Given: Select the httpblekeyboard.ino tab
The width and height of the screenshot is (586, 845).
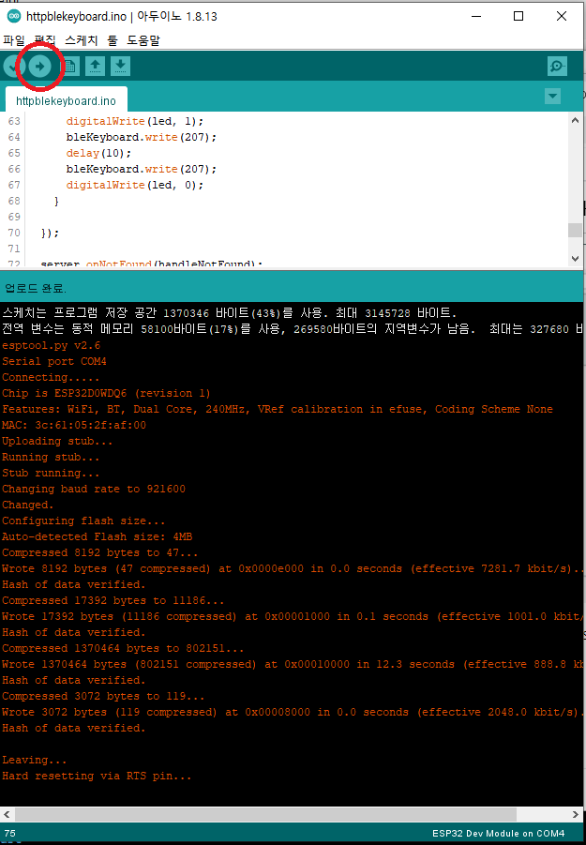Looking at the screenshot, I should point(66,100).
